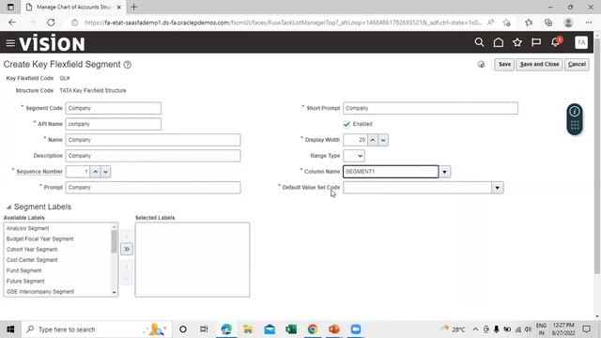Click the browser address bar URL
This screenshot has width=601, height=338.
pyautogui.click(x=283, y=23)
